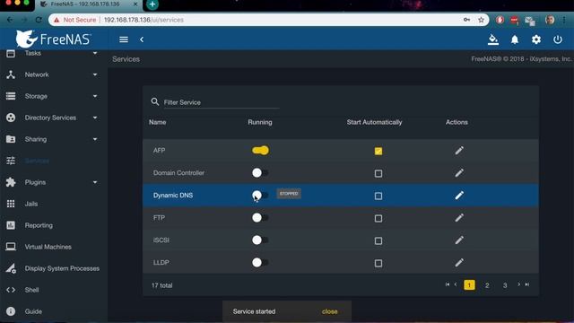Expand the Tasks sidebar arrow
This screenshot has width=574, height=323.
point(95,53)
